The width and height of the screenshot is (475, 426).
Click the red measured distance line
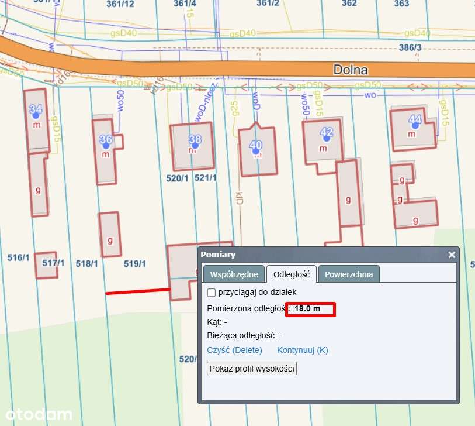pos(137,291)
